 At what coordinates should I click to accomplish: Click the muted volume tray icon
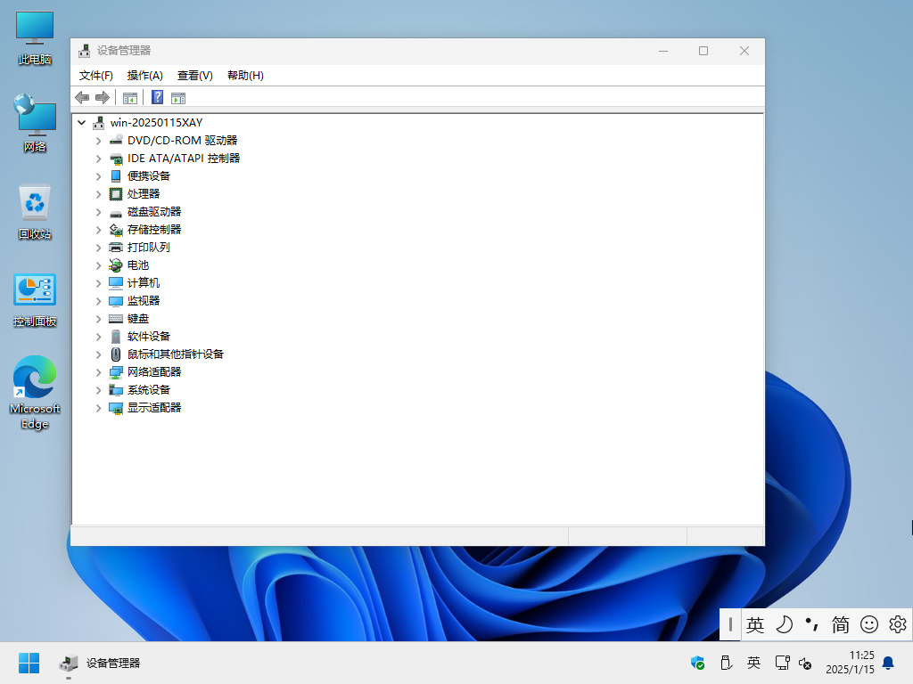click(805, 663)
